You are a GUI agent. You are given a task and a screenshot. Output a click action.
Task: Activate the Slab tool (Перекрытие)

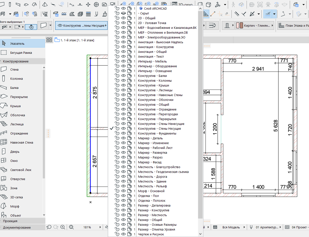[21, 97]
